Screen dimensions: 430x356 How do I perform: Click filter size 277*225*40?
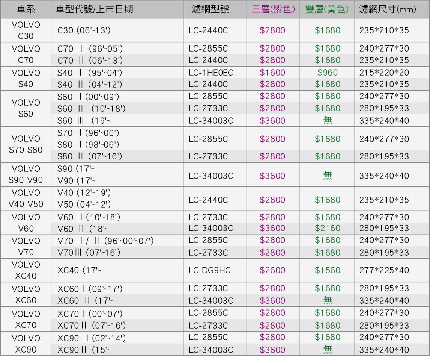click(x=384, y=270)
